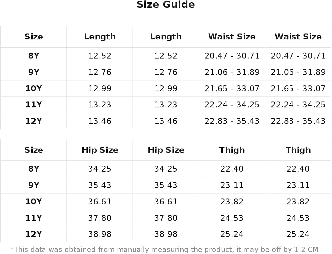Screen dimensions: 332x254
Task: Click the 12Y row label in top table
Action: point(34,121)
